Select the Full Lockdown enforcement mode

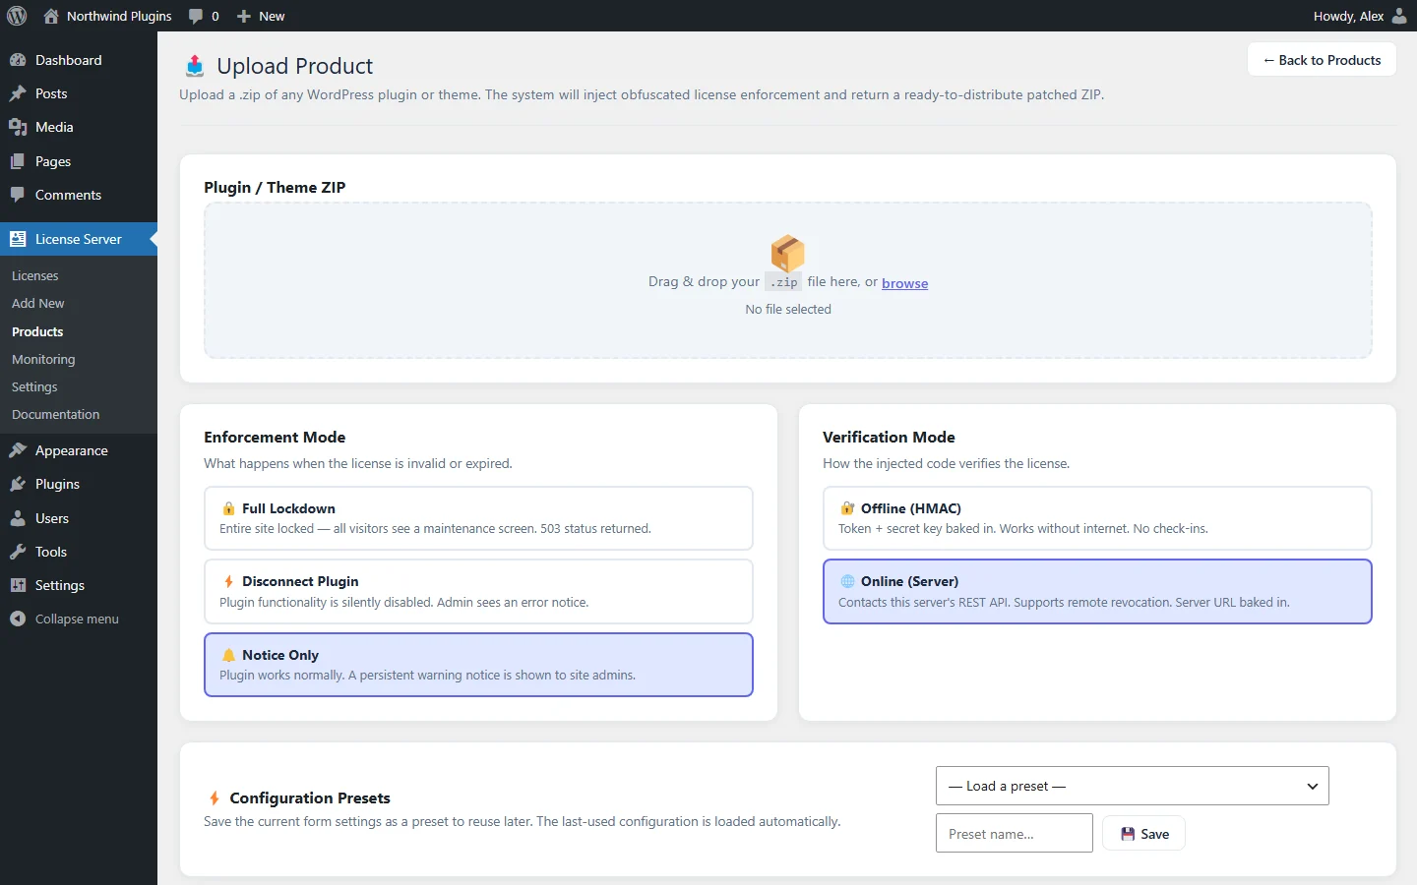[478, 518]
